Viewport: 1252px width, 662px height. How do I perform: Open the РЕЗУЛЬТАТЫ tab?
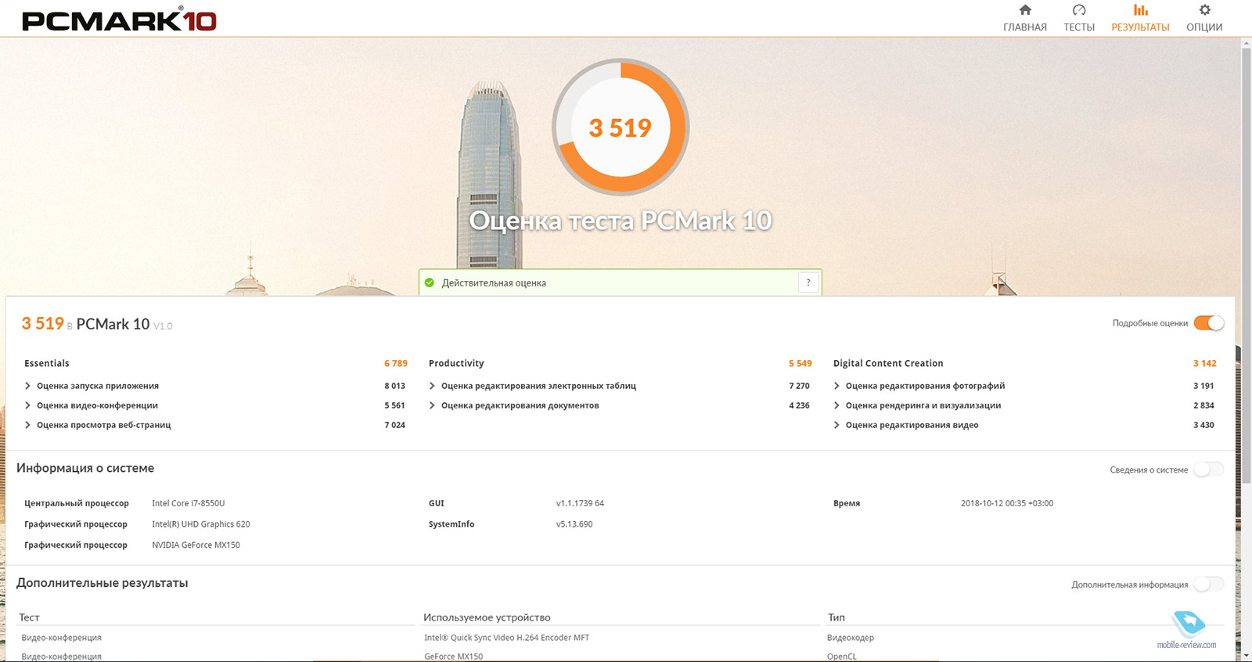click(x=1140, y=18)
